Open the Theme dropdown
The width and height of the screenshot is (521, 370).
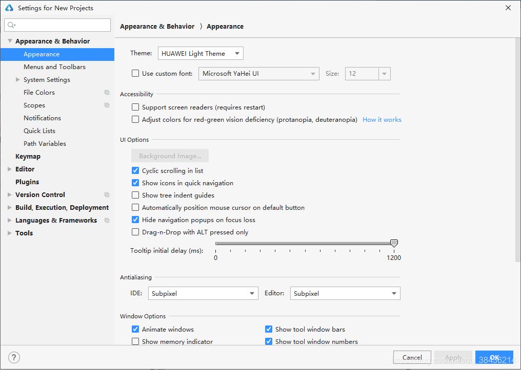201,53
